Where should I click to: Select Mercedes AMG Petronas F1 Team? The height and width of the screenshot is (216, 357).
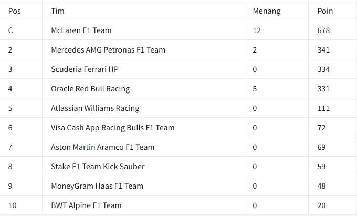(x=108, y=50)
